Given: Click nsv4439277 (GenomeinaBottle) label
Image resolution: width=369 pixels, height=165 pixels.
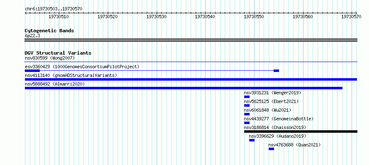Looking at the screenshot, I should click(279, 119).
